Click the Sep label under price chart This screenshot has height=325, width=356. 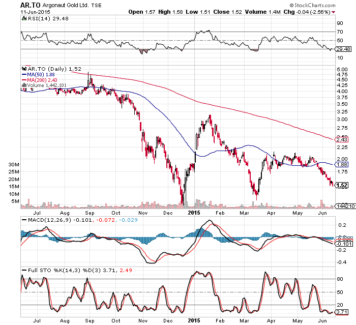click(90, 213)
